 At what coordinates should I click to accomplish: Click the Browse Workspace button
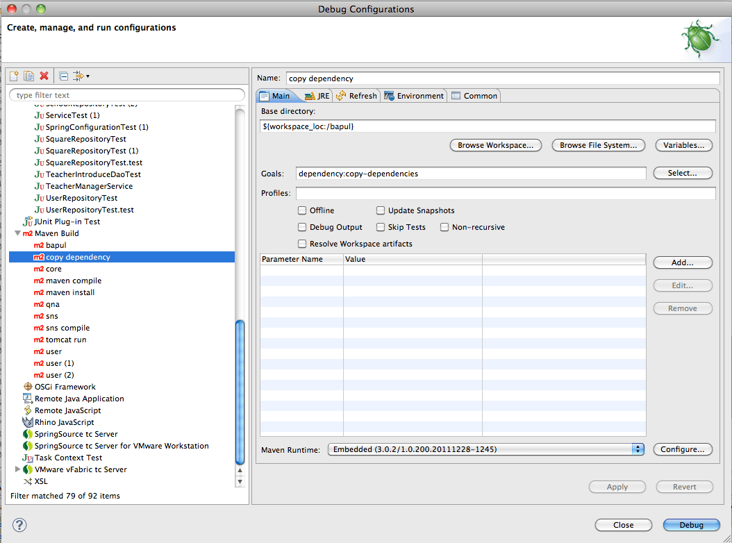click(x=496, y=145)
